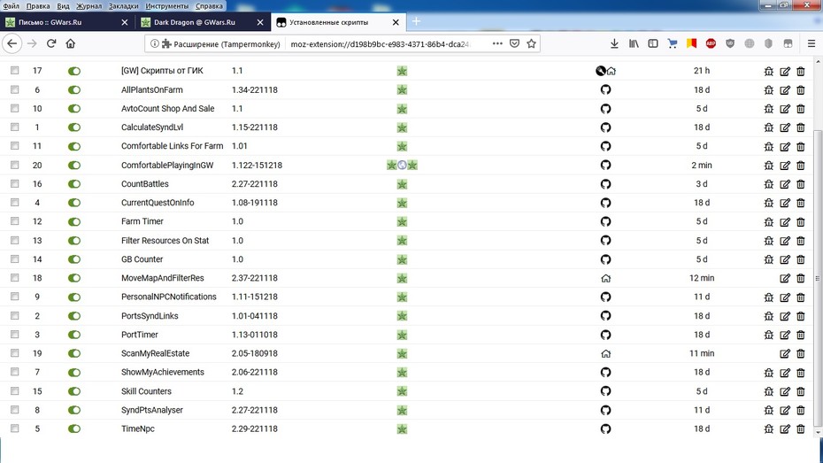
Task: Toggle off the Farm Timer script
Action: click(74, 221)
